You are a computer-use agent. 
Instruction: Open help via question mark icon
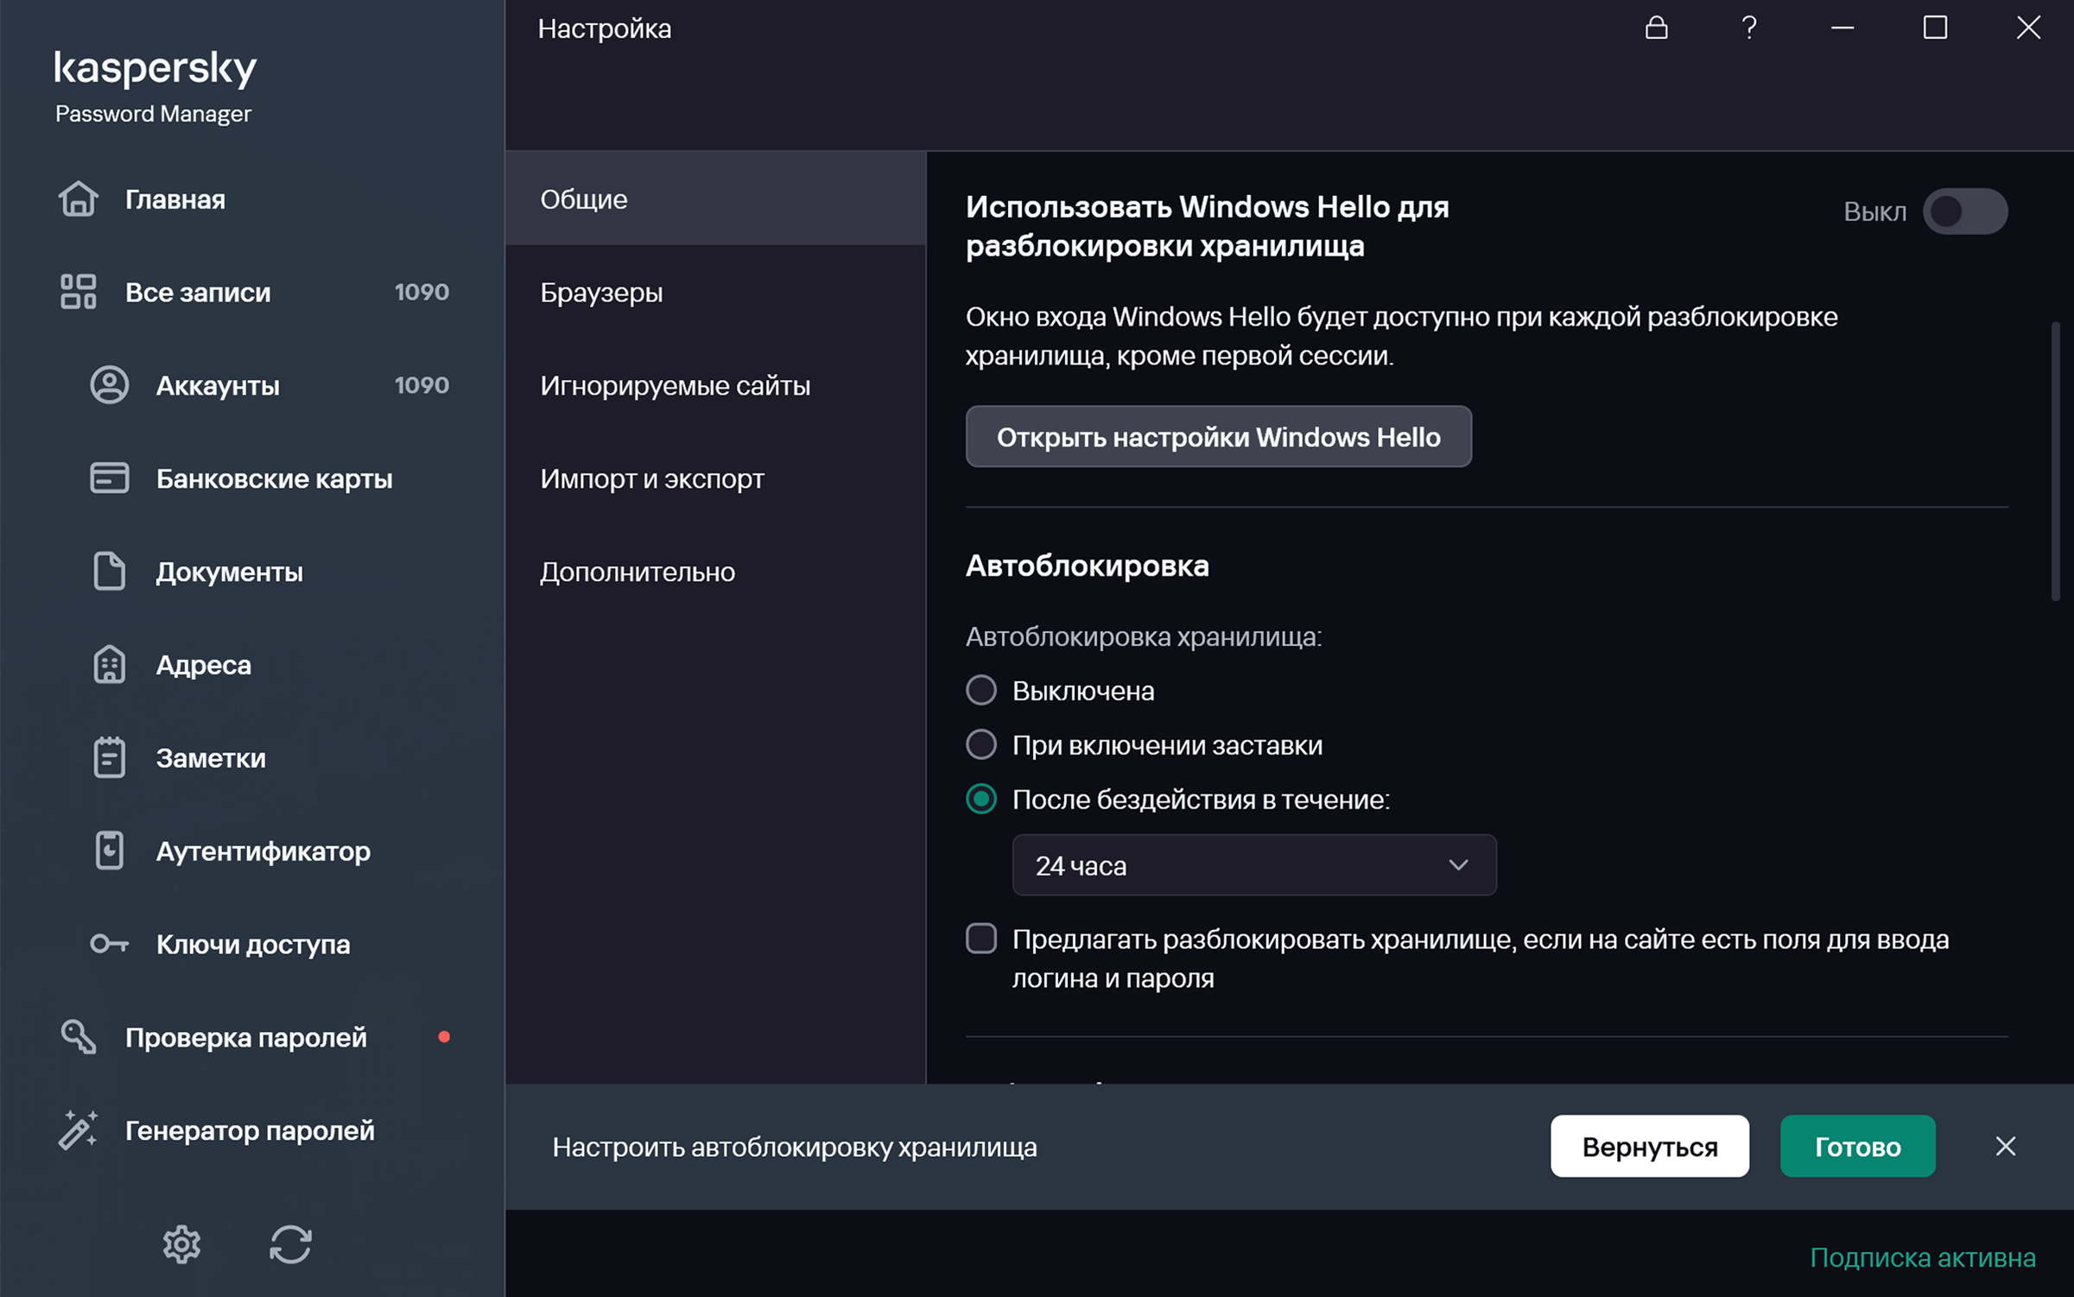(1748, 28)
